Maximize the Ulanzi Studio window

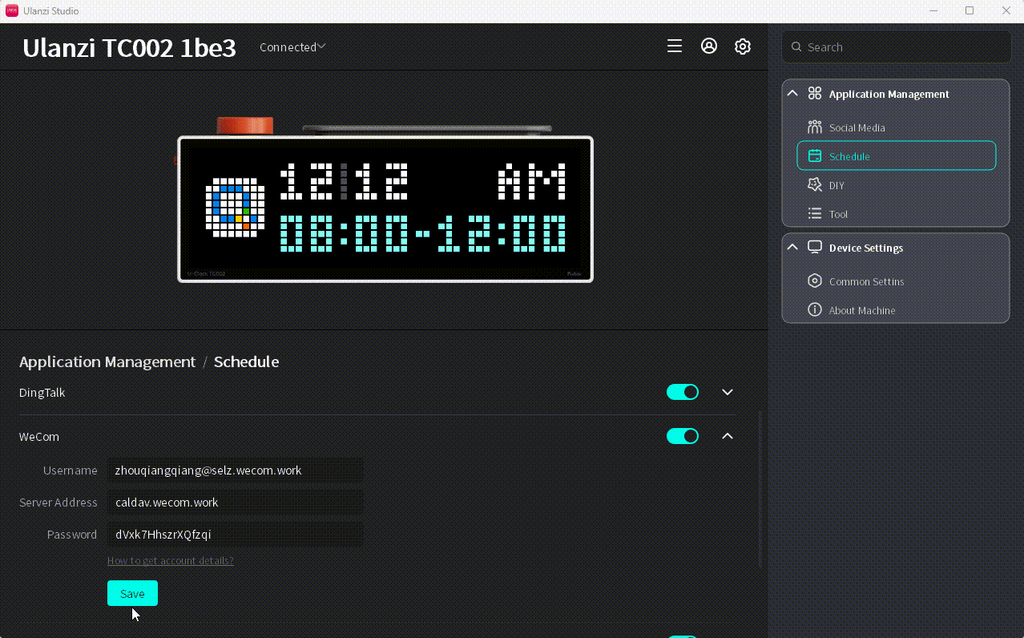tap(970, 10)
